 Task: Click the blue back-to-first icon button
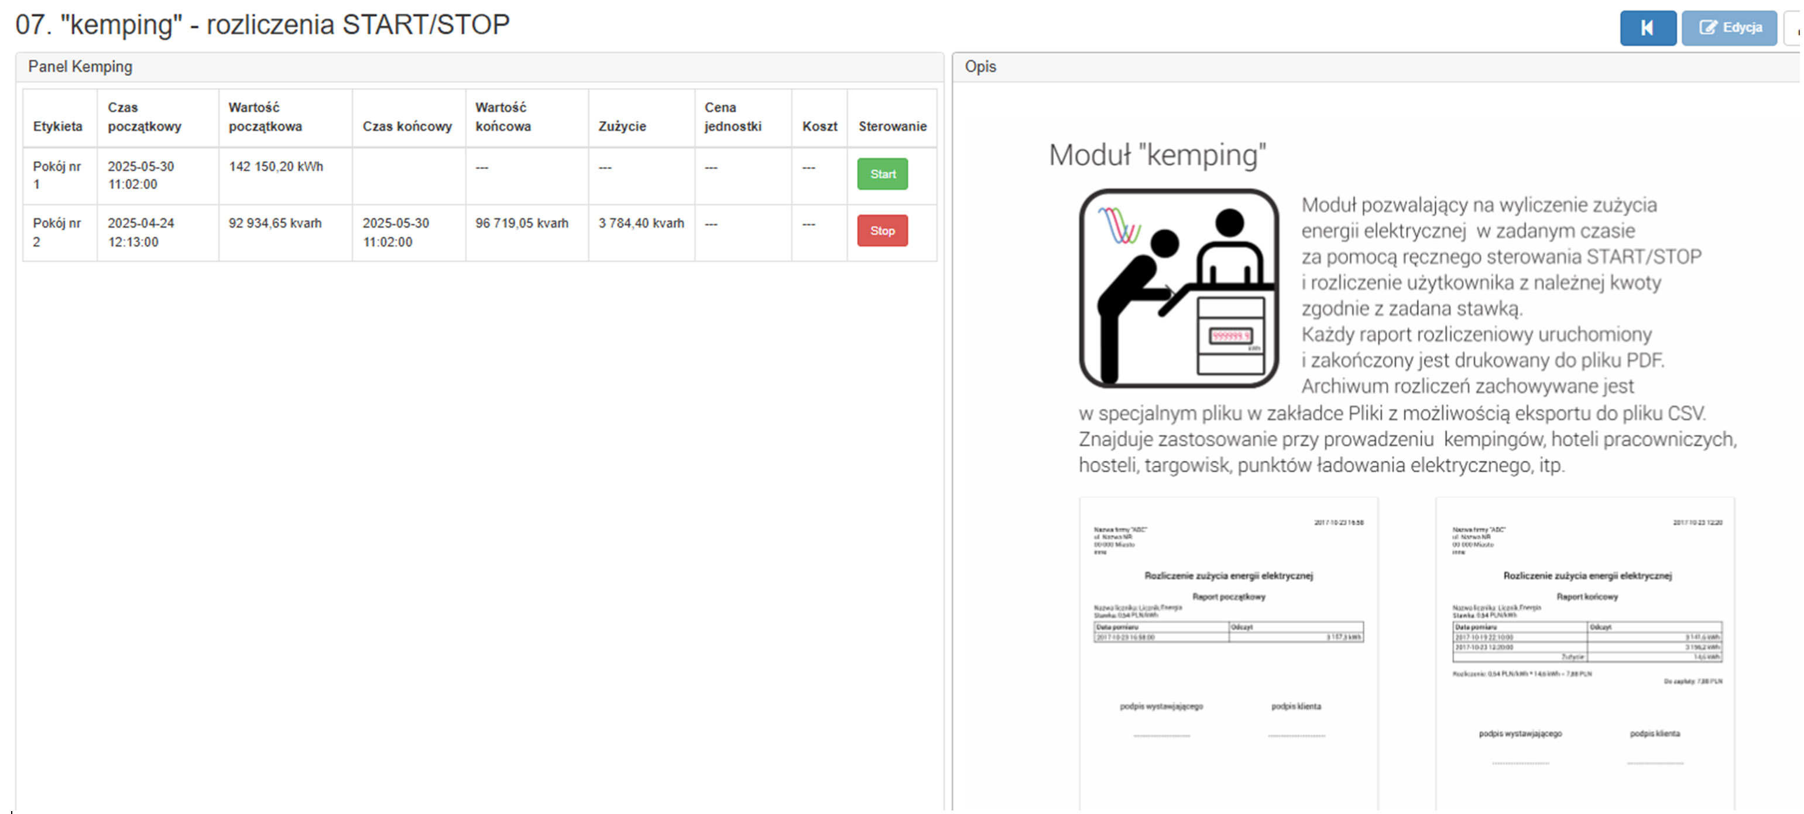pos(1647,28)
